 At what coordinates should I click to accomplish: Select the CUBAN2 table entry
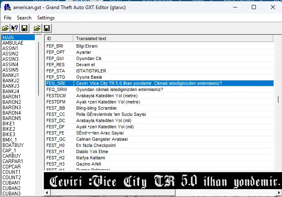coord(12,188)
